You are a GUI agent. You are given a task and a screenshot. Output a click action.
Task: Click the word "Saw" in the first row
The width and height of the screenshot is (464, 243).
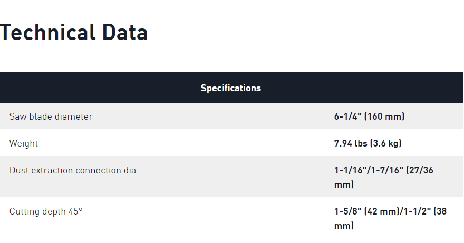coord(17,116)
